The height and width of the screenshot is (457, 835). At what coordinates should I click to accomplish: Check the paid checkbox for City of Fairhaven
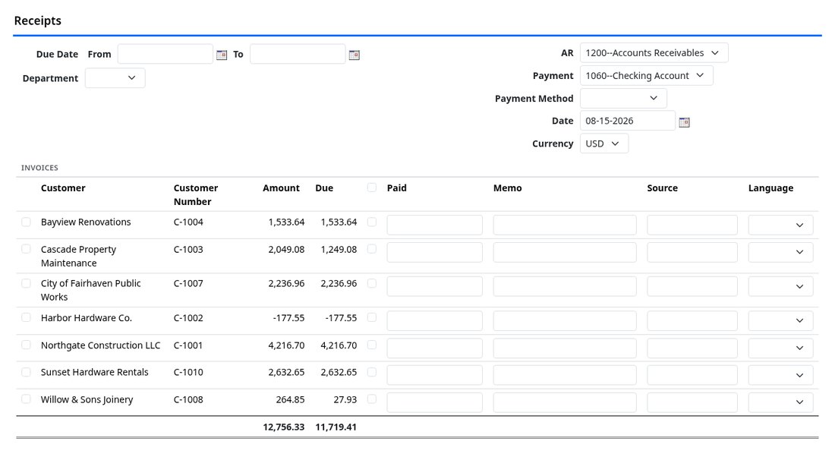(372, 283)
